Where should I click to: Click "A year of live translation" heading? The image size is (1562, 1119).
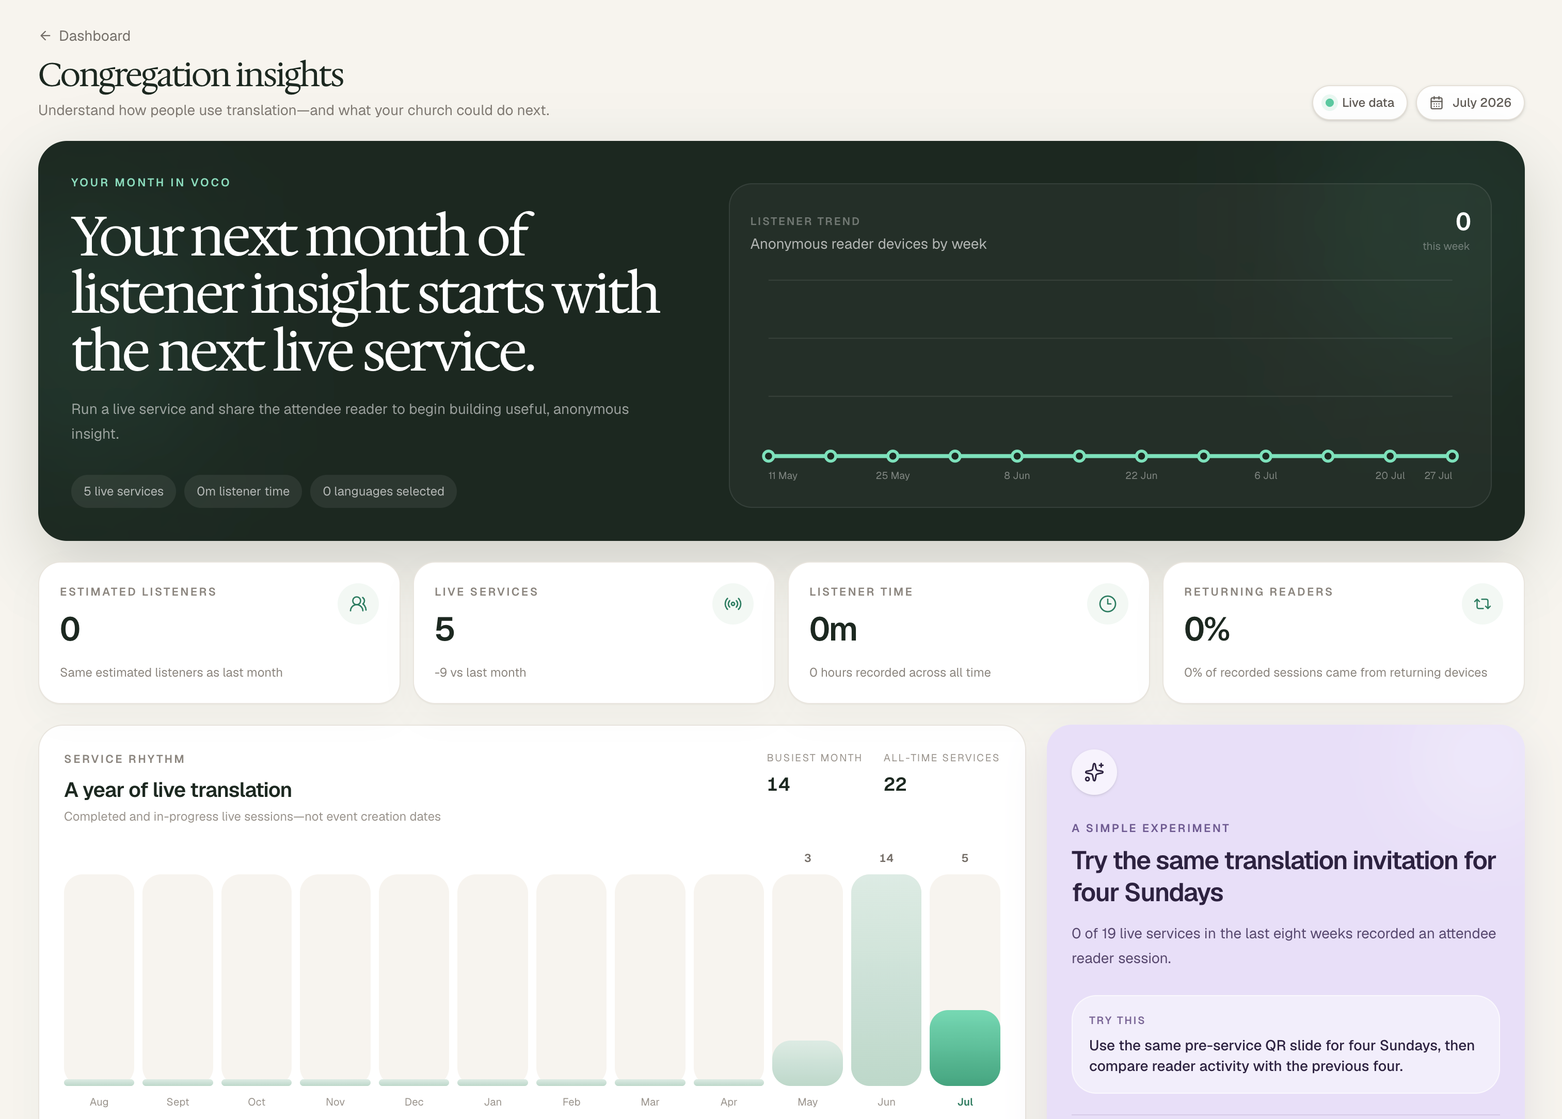[x=178, y=790]
